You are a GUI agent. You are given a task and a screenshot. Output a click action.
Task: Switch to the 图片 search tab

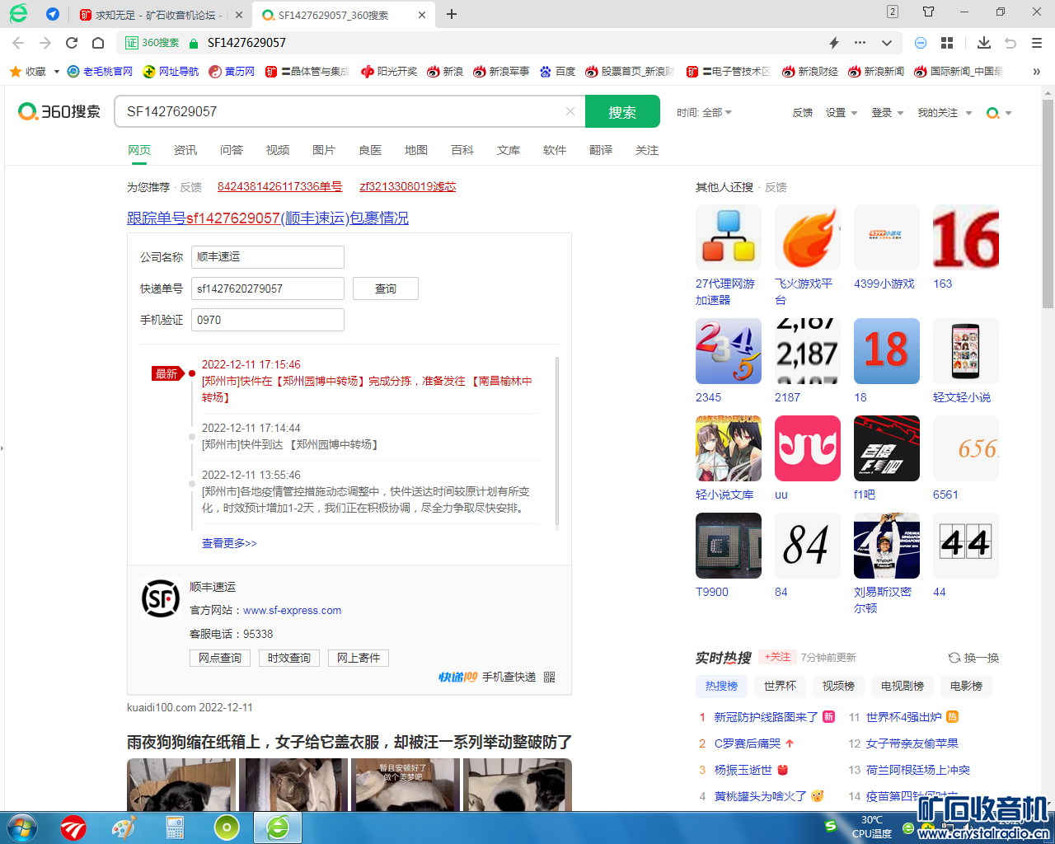coord(323,150)
